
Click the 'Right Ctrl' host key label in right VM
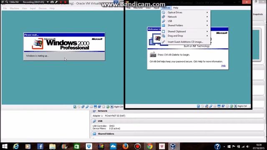tap(242, 106)
